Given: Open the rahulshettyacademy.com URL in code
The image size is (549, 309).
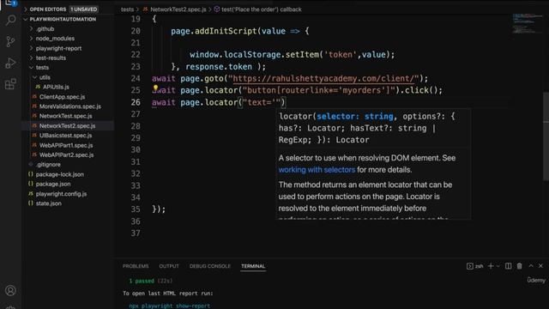Looking at the screenshot, I should [323, 78].
